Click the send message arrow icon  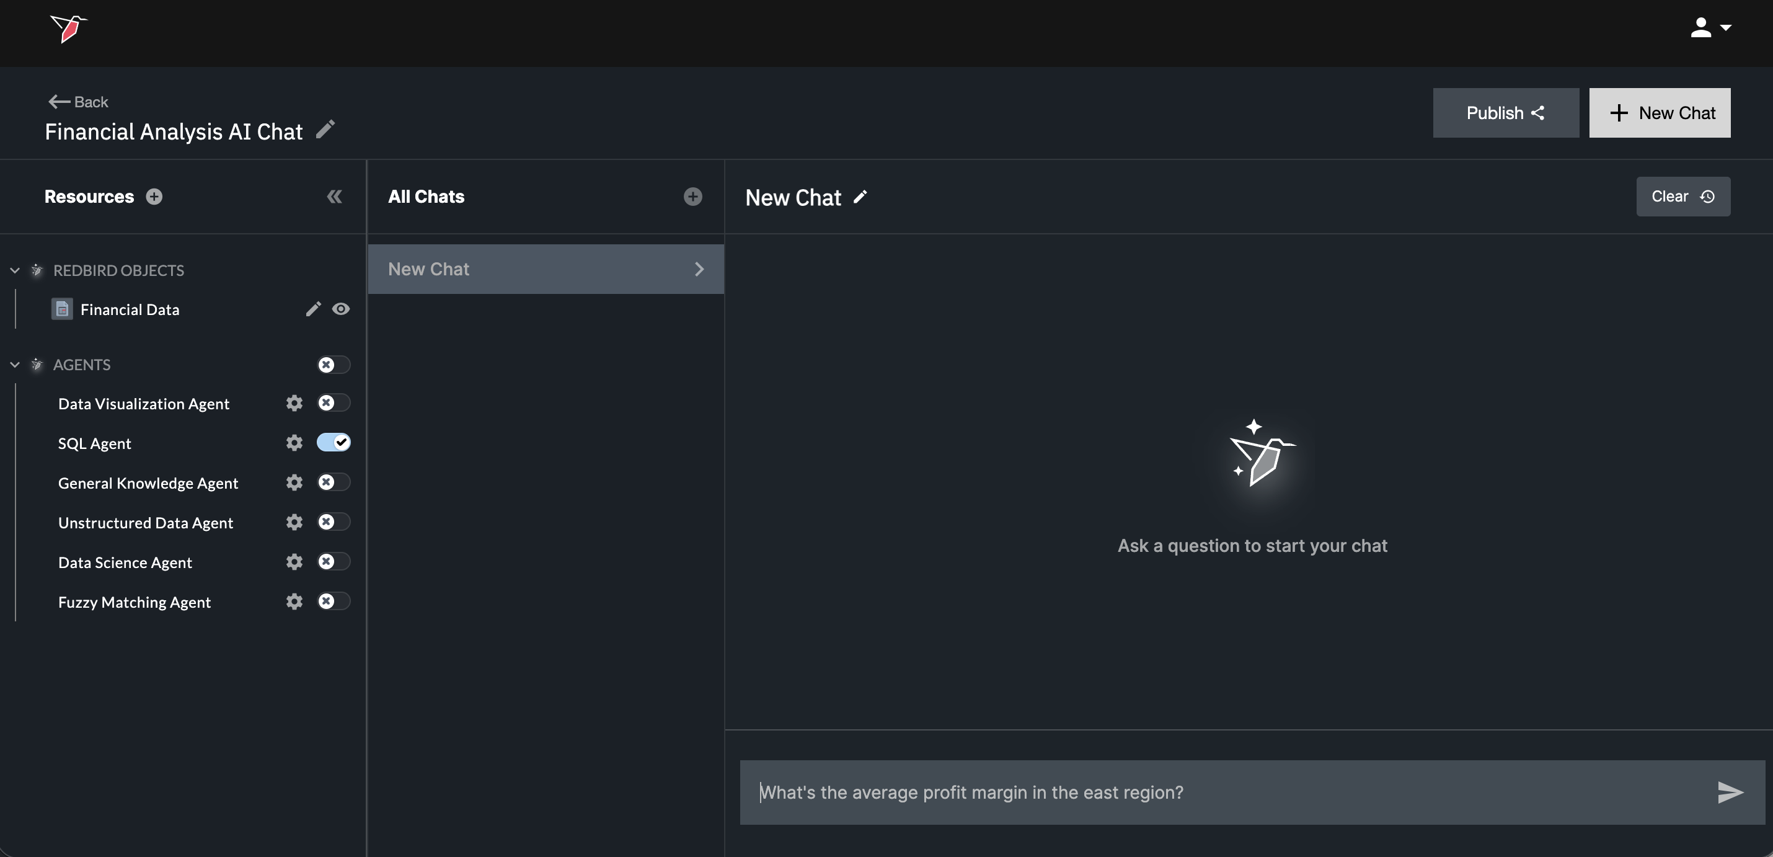[1730, 793]
